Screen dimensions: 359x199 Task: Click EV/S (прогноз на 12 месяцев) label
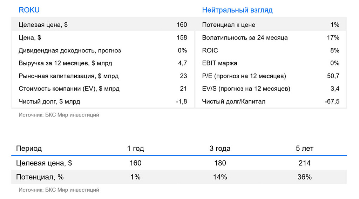click(246, 88)
